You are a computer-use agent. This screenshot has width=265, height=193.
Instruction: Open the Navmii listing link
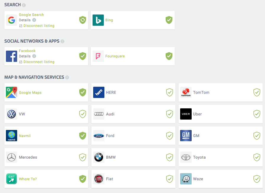coord(25,136)
